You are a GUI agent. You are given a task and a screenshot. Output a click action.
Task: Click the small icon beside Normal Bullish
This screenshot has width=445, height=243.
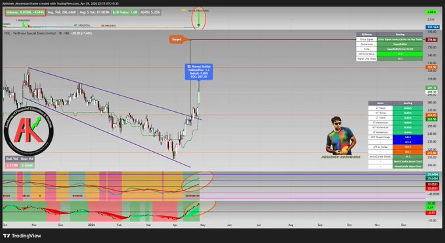click(189, 67)
